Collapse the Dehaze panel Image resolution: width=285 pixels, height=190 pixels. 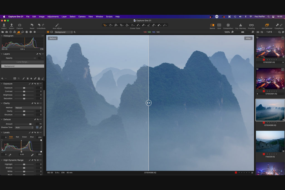point(2,120)
